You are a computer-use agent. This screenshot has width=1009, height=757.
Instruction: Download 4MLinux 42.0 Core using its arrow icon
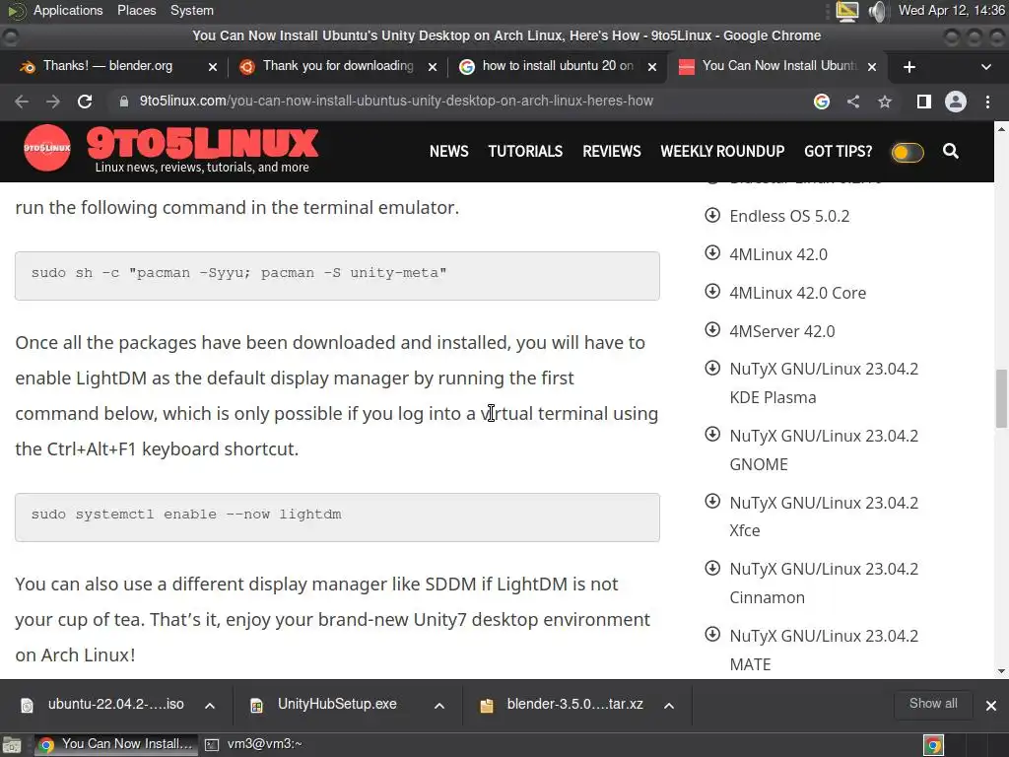pos(712,292)
